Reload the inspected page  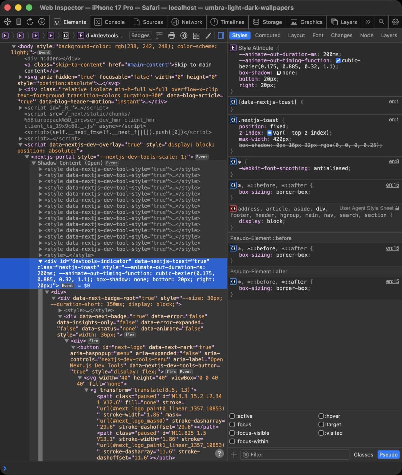pyautogui.click(x=30, y=22)
